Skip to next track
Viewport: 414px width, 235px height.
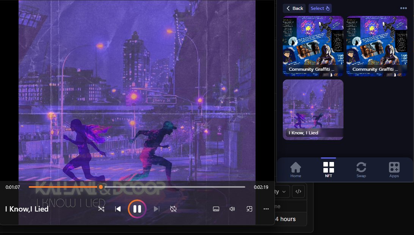(x=156, y=209)
